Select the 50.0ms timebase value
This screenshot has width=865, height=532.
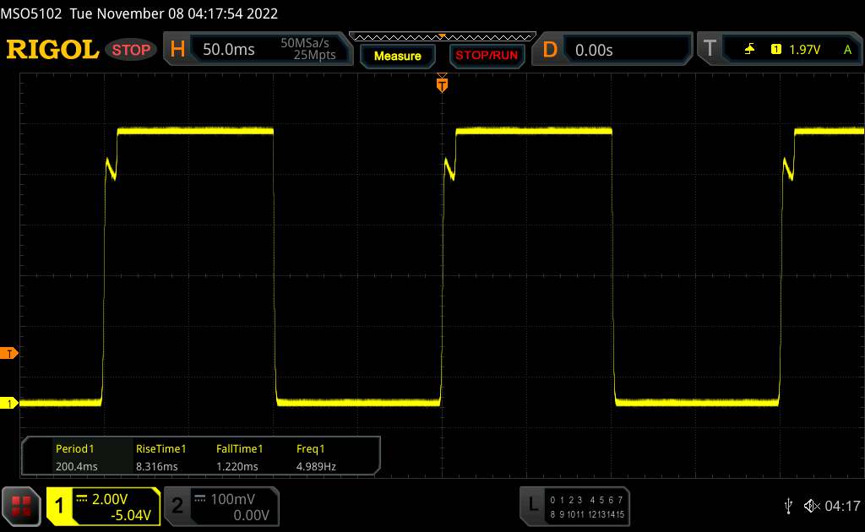click(x=228, y=50)
